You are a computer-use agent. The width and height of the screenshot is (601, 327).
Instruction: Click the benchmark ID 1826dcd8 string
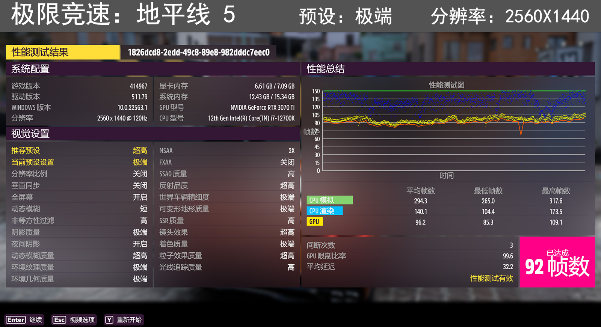(199, 52)
